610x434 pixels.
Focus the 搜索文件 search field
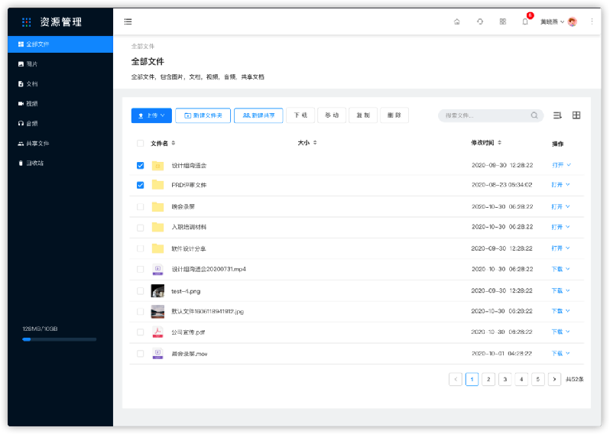pos(491,115)
